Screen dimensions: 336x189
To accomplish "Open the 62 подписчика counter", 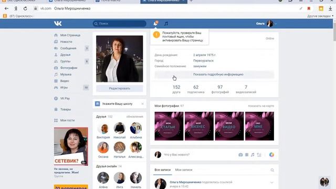I will click(196, 89).
